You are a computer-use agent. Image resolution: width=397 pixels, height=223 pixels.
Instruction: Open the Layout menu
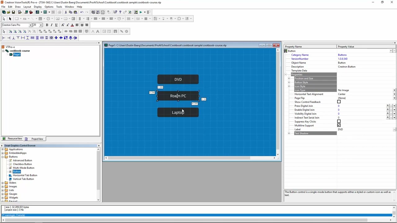coord(27,7)
